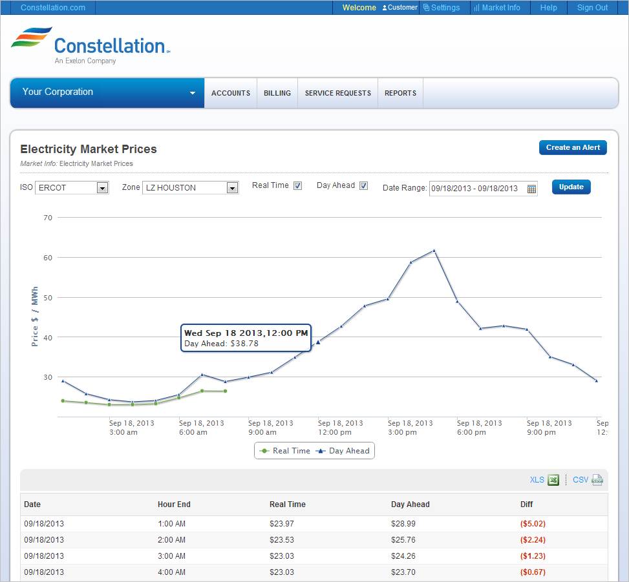
Task: Uncheck the Day Ahead checkbox
Action: pos(363,186)
